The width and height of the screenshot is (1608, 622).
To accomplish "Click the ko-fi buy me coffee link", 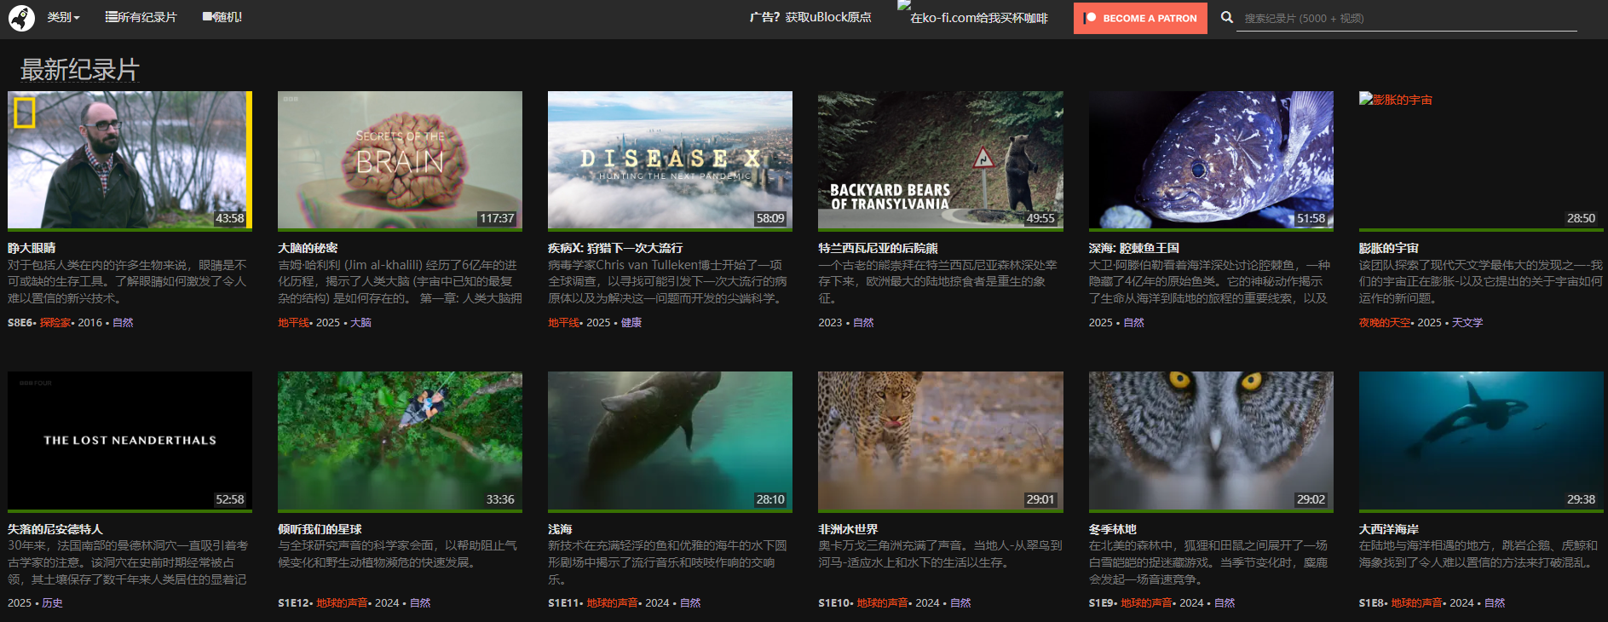I will (978, 18).
